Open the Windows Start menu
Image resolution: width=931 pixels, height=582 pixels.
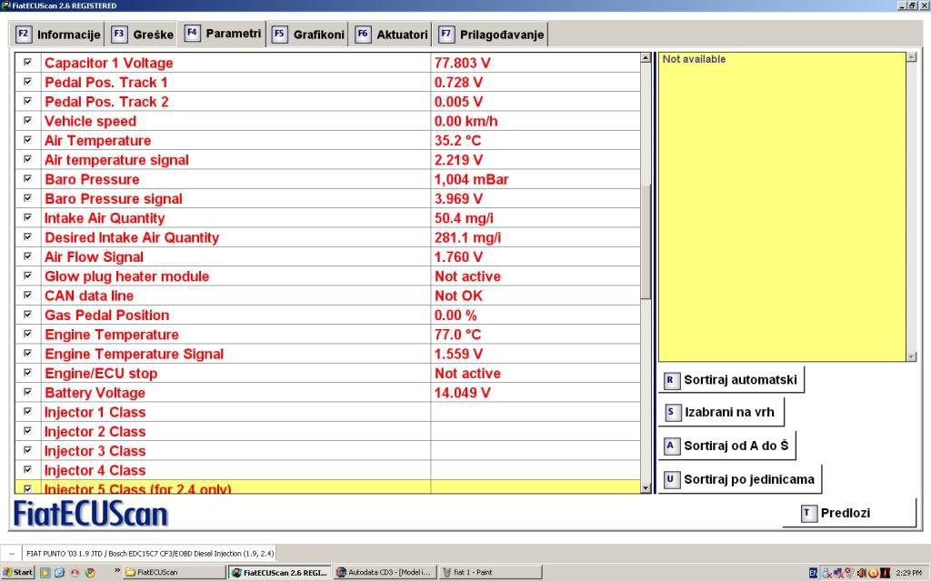click(x=18, y=573)
